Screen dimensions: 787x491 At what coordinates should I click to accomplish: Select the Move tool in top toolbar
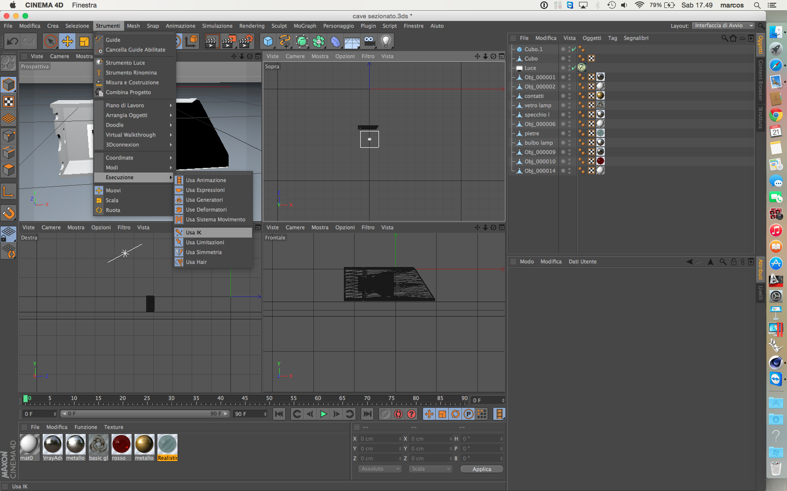67,42
